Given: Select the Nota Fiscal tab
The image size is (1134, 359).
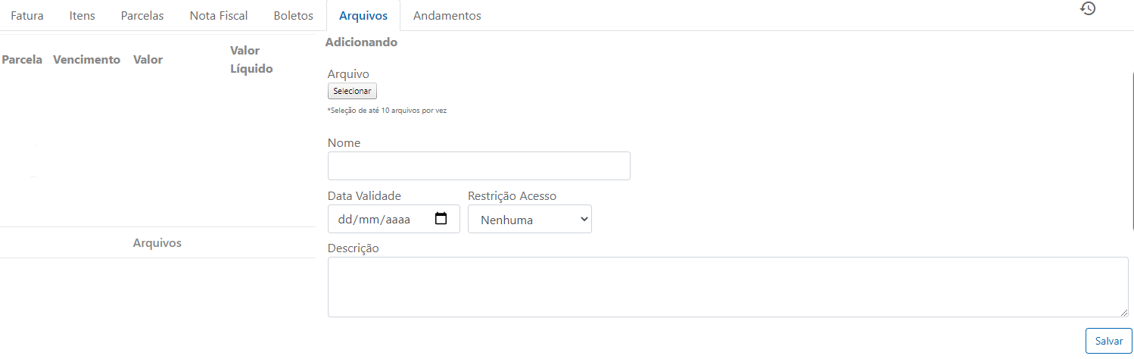Looking at the screenshot, I should pos(219,15).
